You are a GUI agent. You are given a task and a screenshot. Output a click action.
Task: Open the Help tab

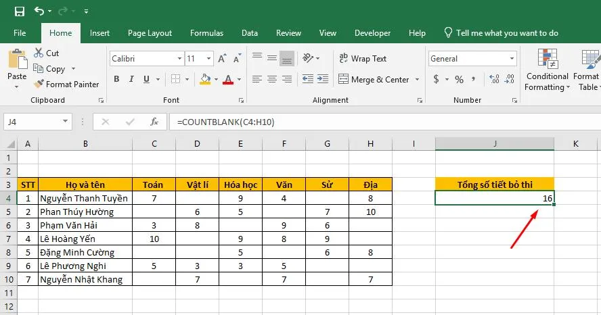tap(417, 33)
